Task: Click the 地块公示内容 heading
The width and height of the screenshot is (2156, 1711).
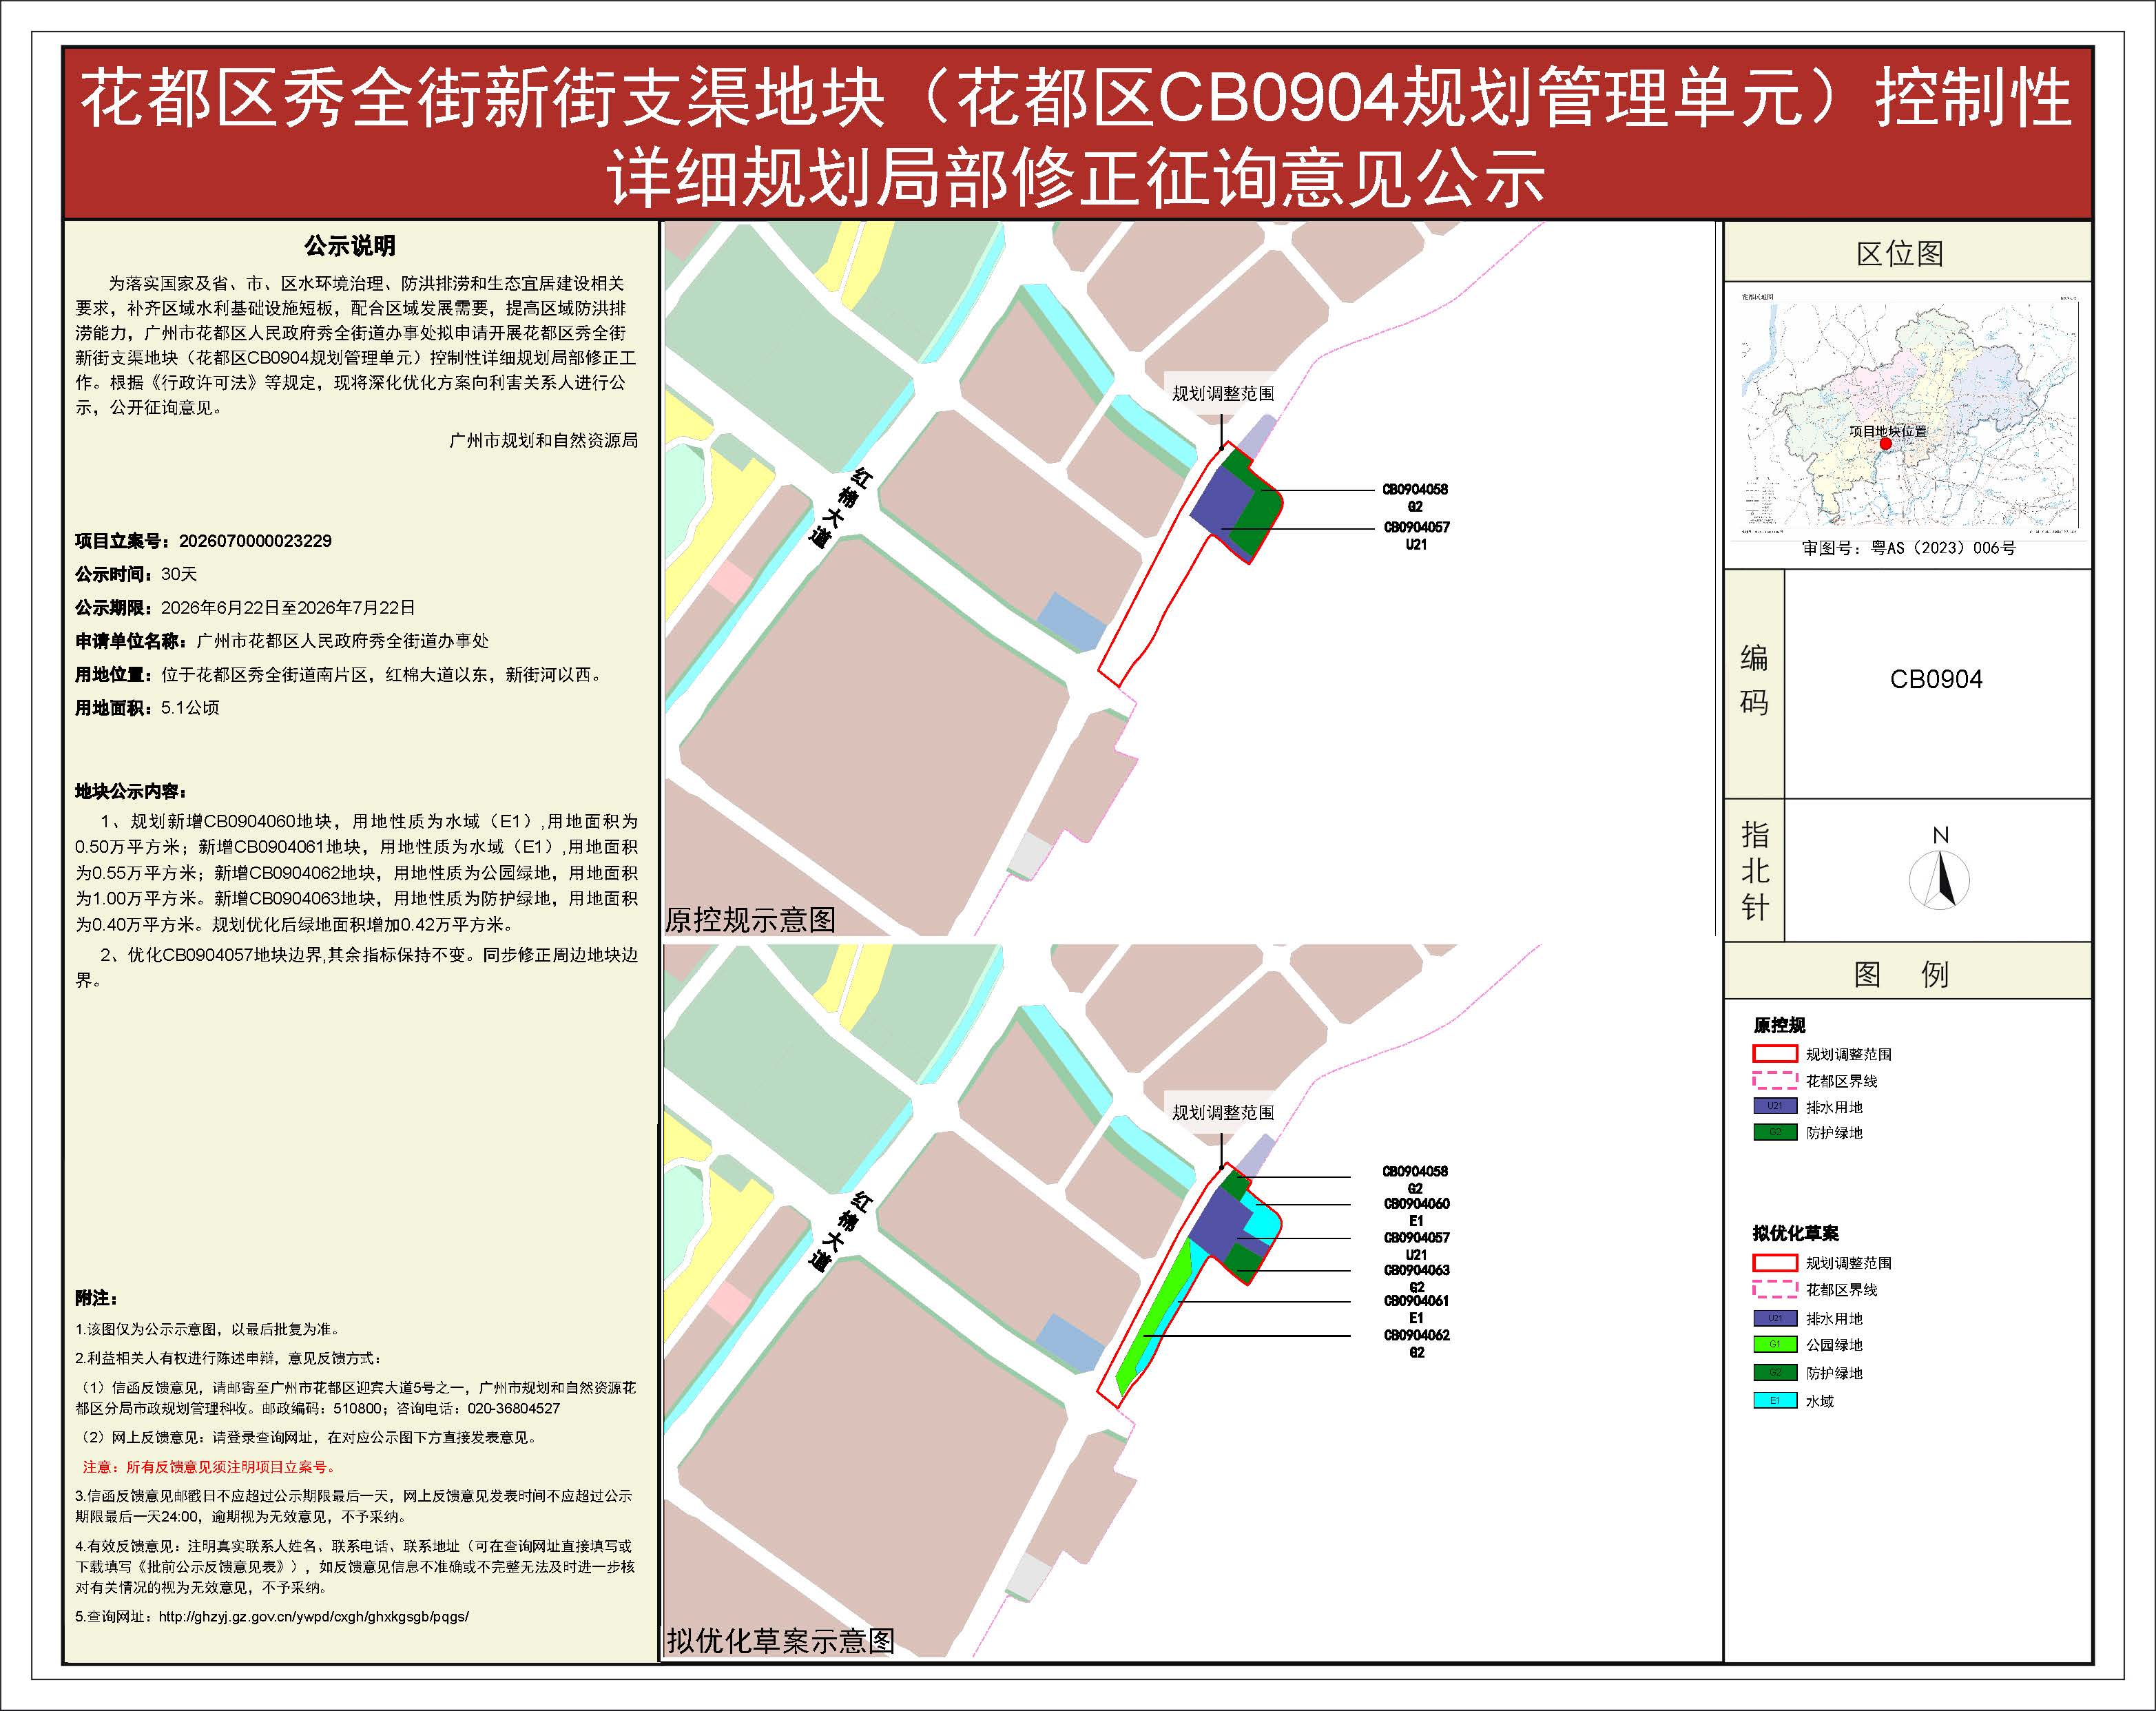Action: point(130,792)
